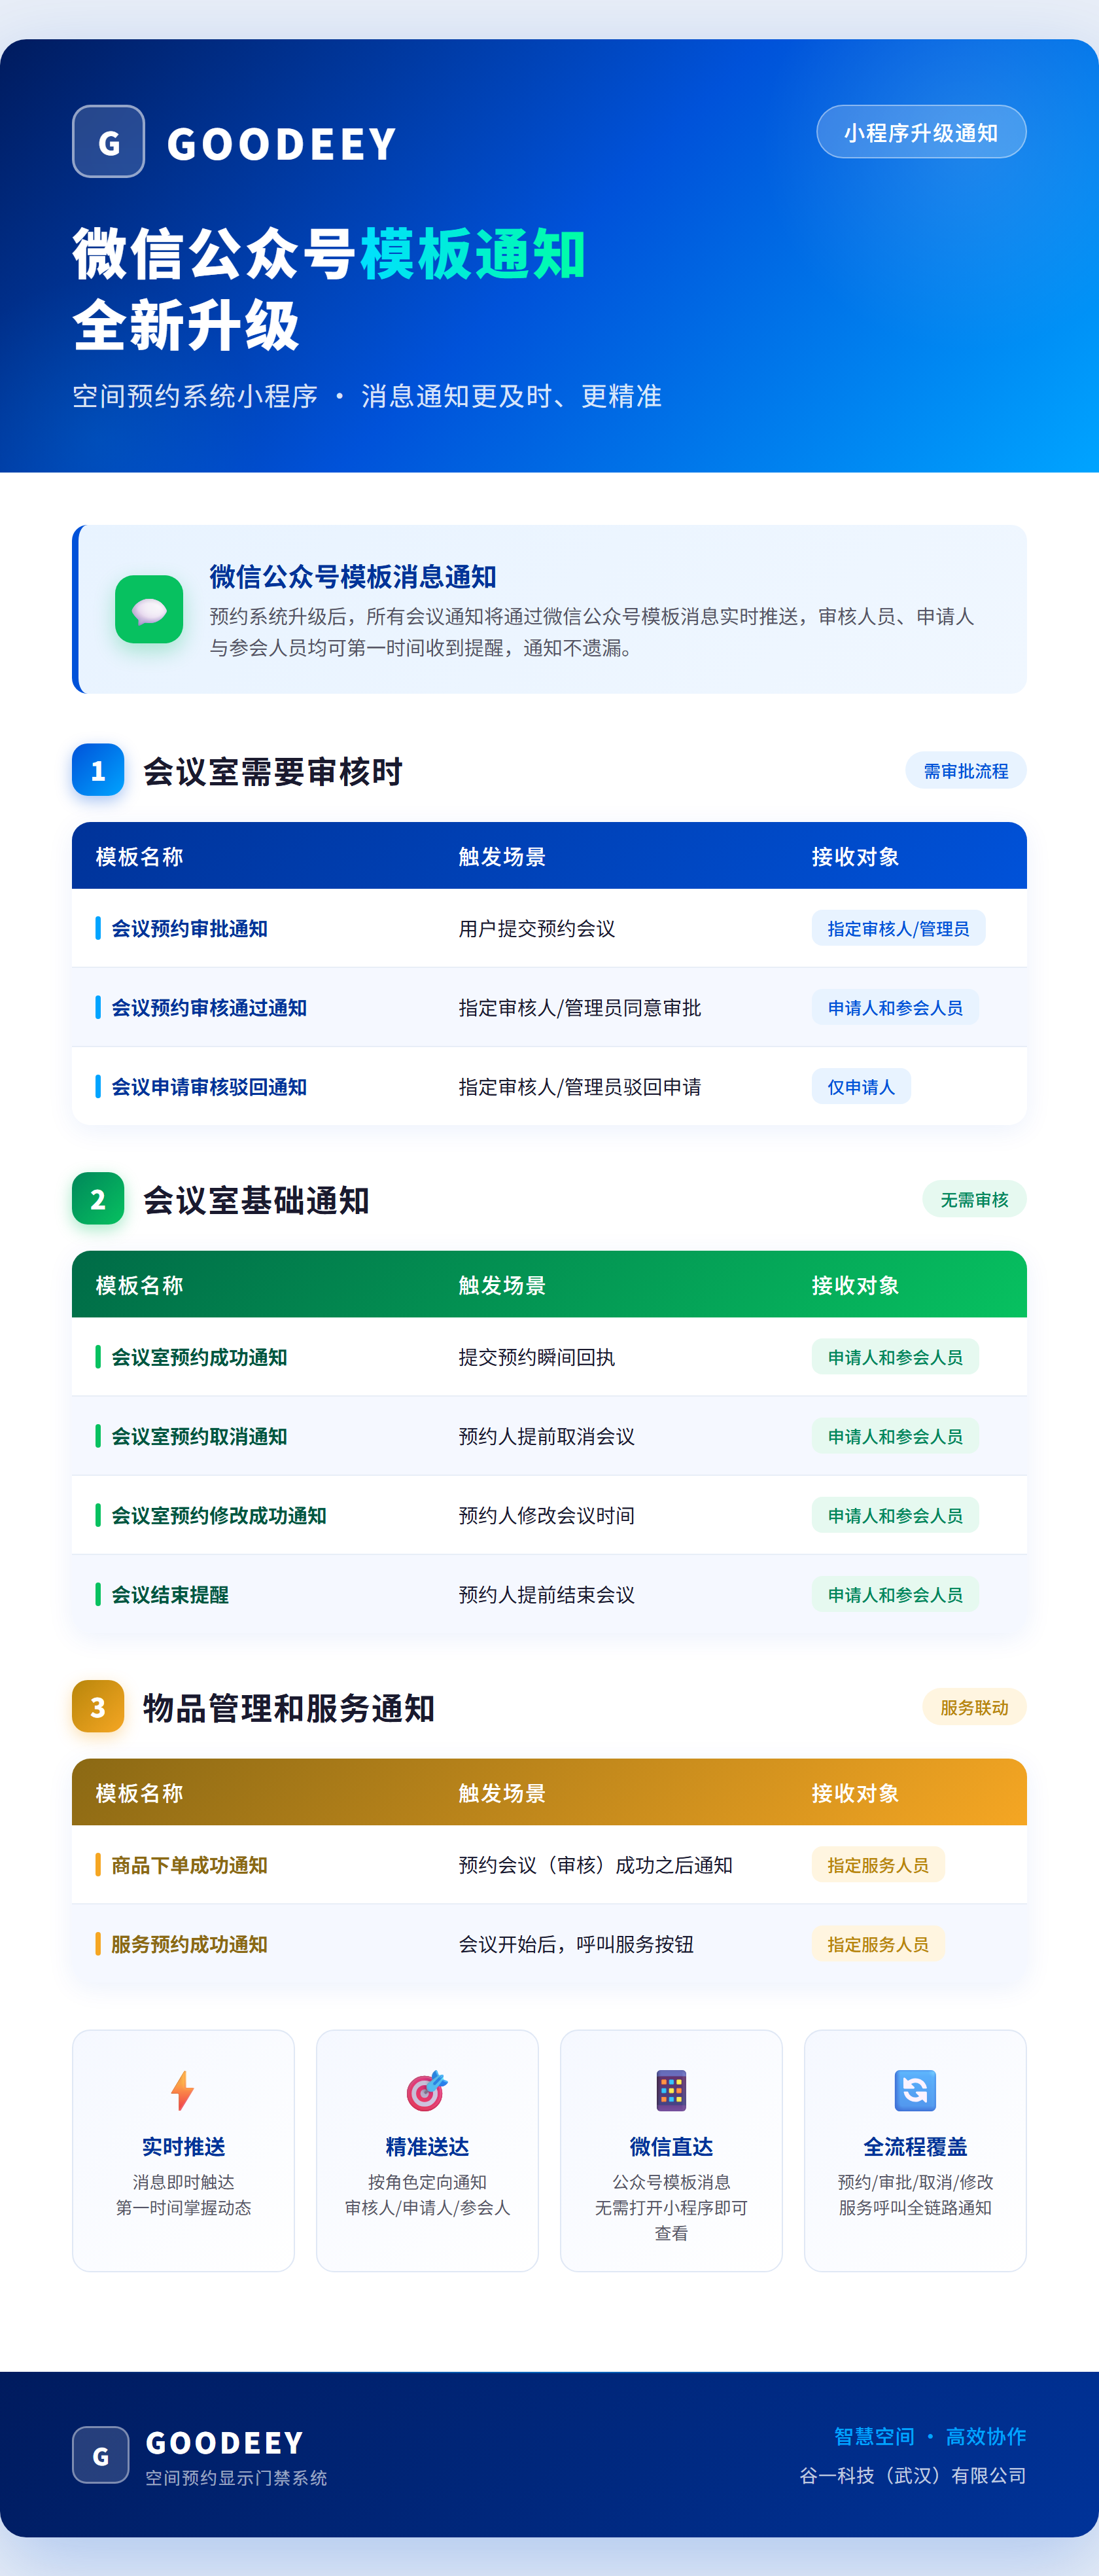The height and width of the screenshot is (2576, 1099).
Task: Click the phone grid icon above 微信直达
Action: (x=671, y=2090)
